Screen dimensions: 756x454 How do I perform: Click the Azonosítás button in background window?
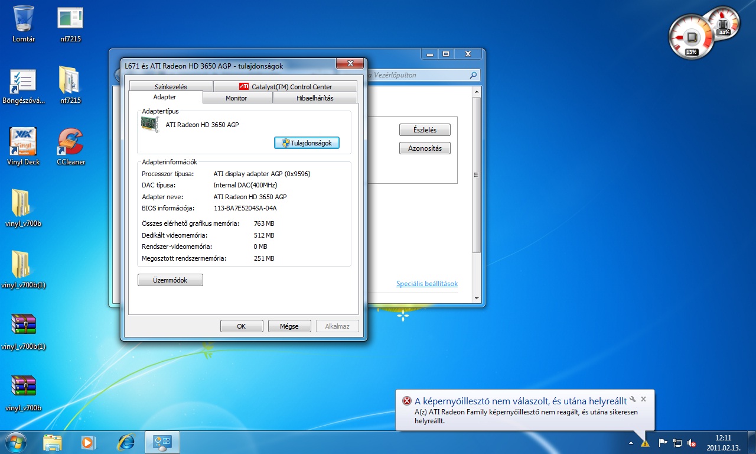tap(425, 148)
